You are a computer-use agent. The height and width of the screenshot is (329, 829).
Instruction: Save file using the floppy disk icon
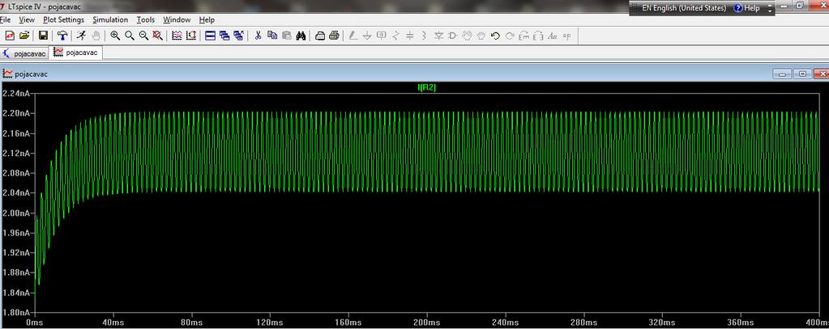click(43, 36)
